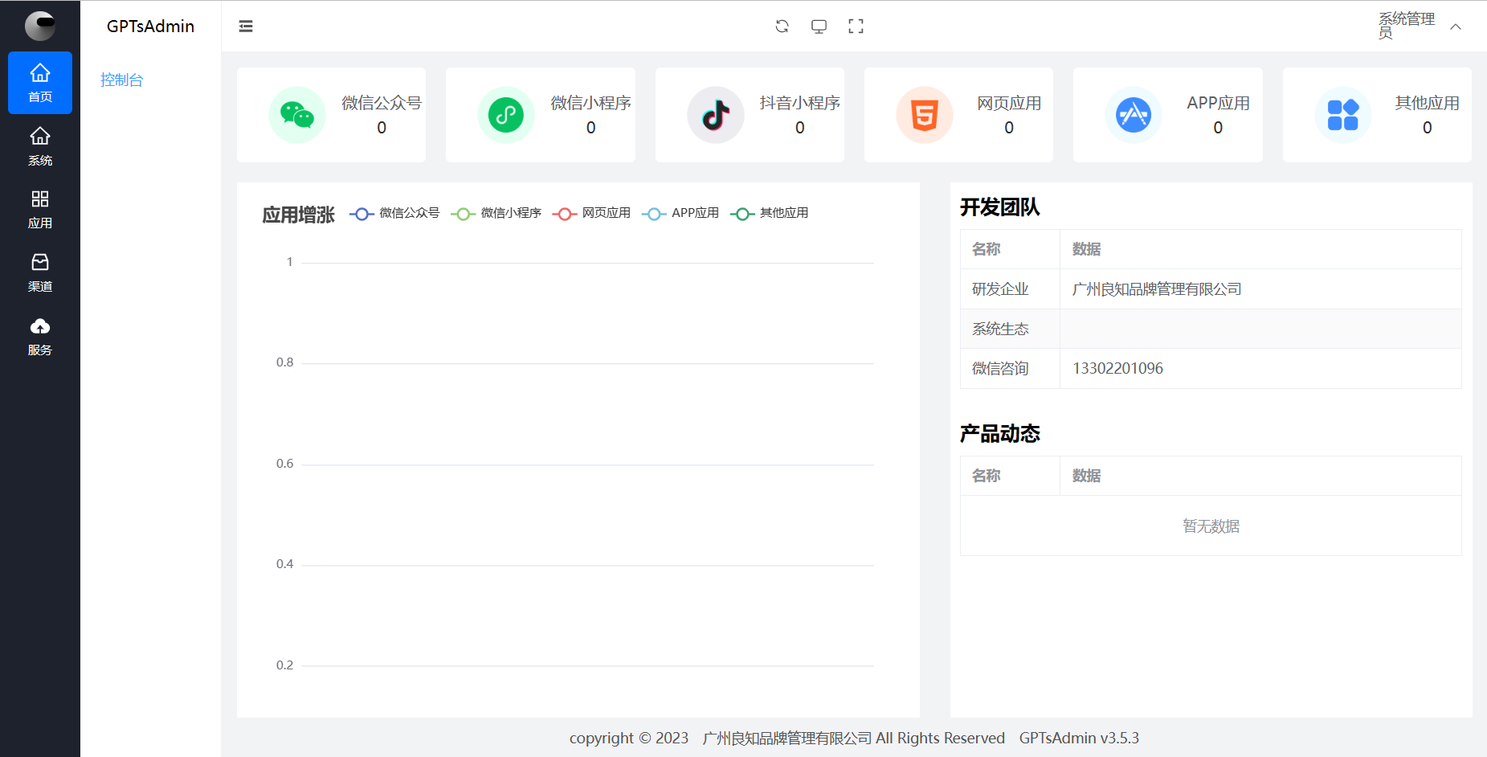
Task: Toggle fullscreen with the expand icon
Action: coord(856,27)
